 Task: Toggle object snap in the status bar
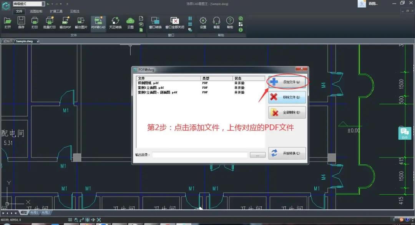87,220
